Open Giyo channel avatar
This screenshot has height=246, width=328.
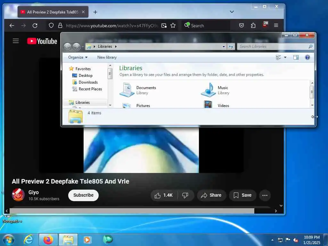coord(18,195)
